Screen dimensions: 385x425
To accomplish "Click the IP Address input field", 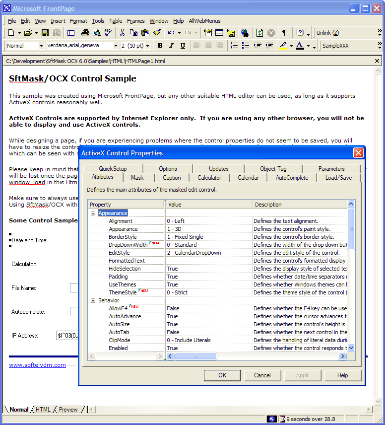I will coord(66,336).
